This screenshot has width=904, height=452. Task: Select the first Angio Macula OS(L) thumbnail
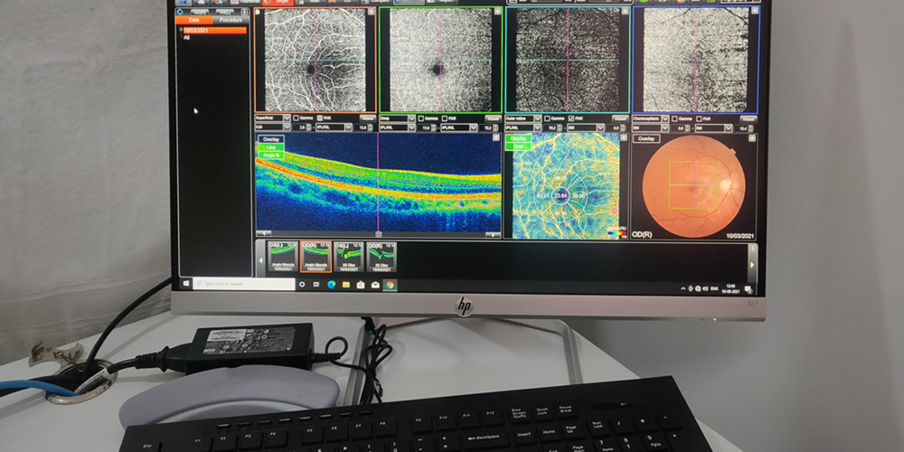coord(283,256)
